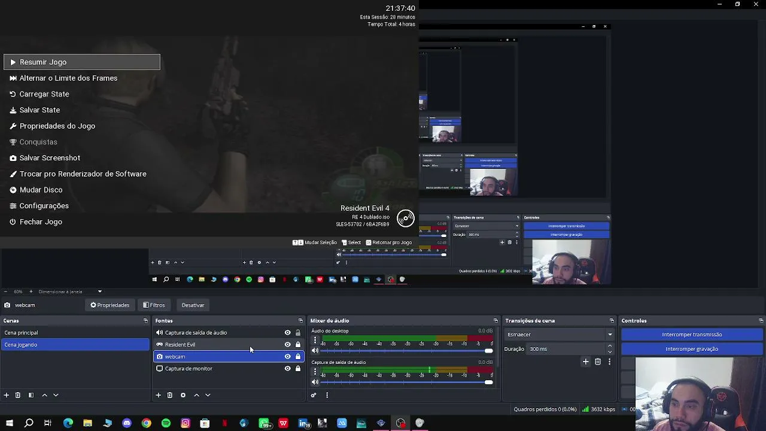Mute Captura de saída de áudio mixer speaker

pos(315,383)
